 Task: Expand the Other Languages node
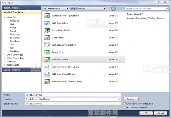click(5, 55)
